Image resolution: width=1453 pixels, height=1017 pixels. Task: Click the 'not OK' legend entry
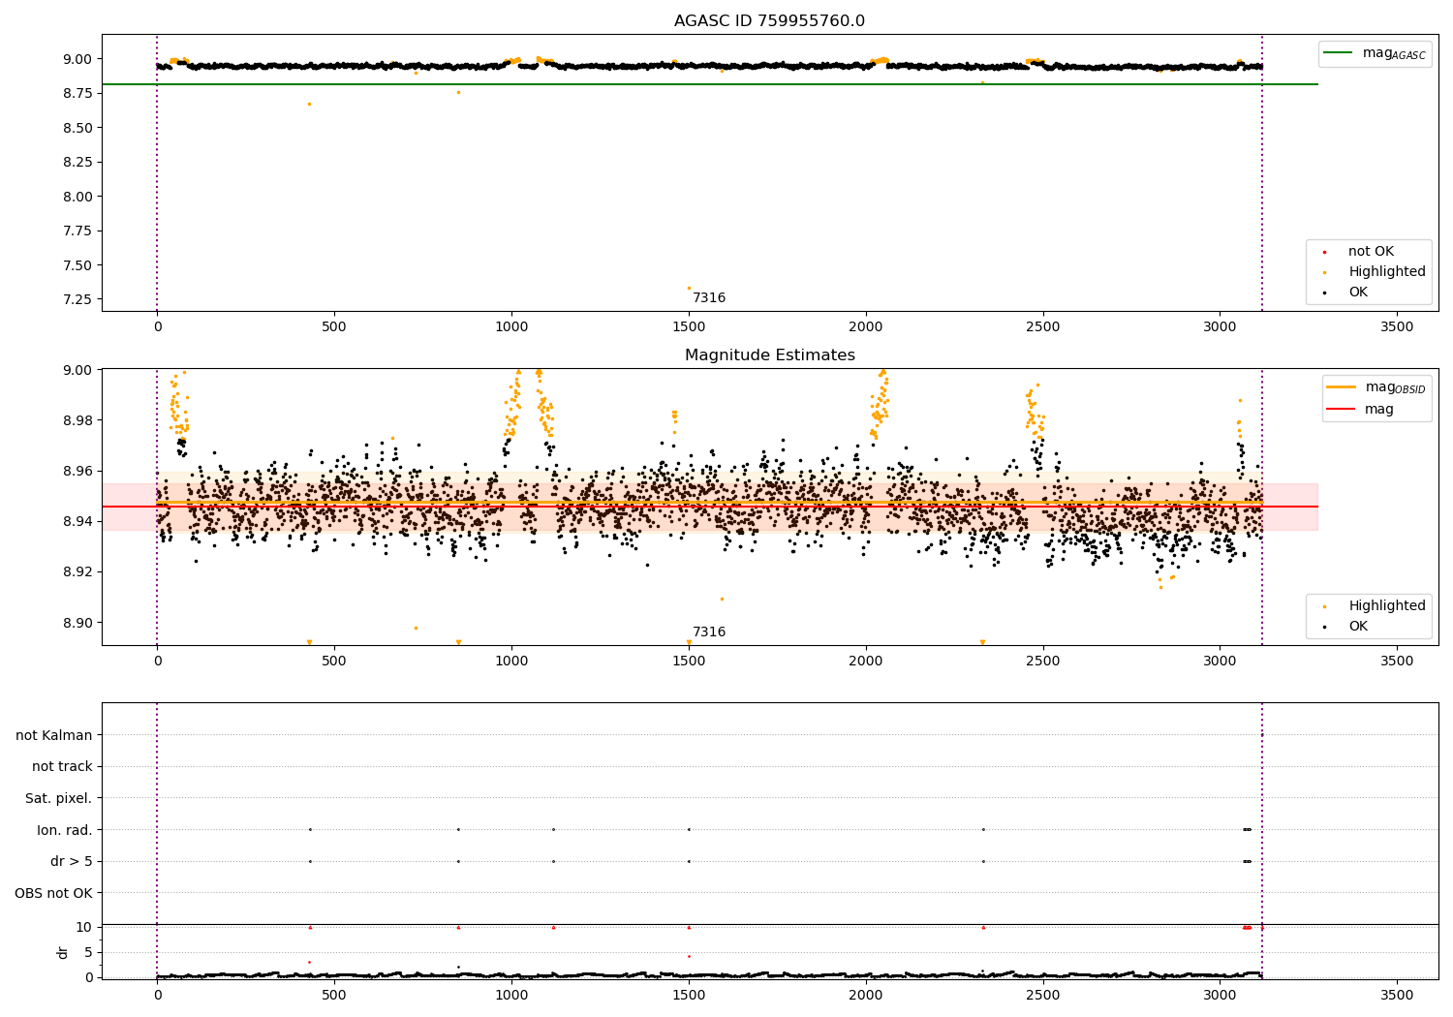tap(1371, 252)
